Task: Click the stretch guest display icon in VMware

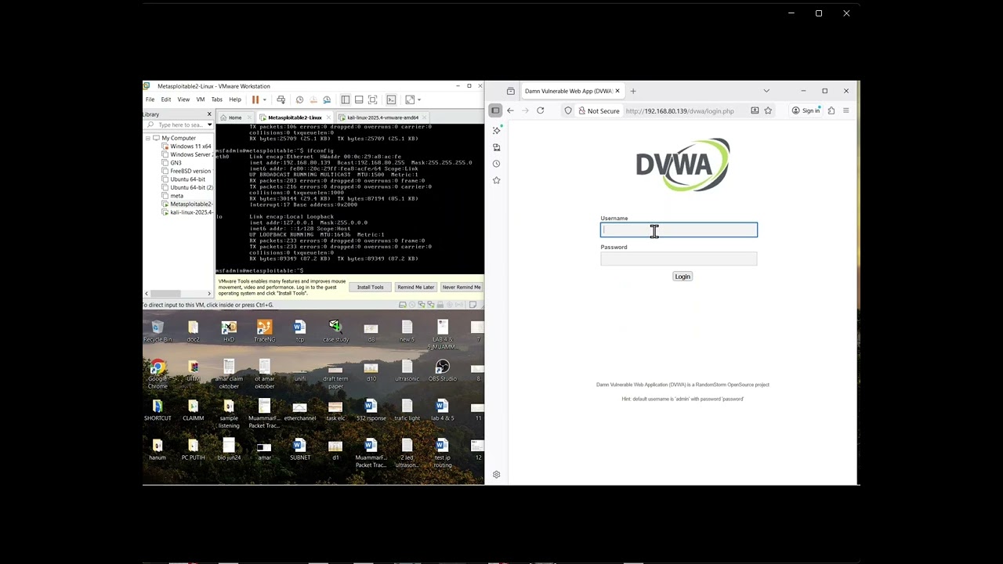Action: click(410, 99)
